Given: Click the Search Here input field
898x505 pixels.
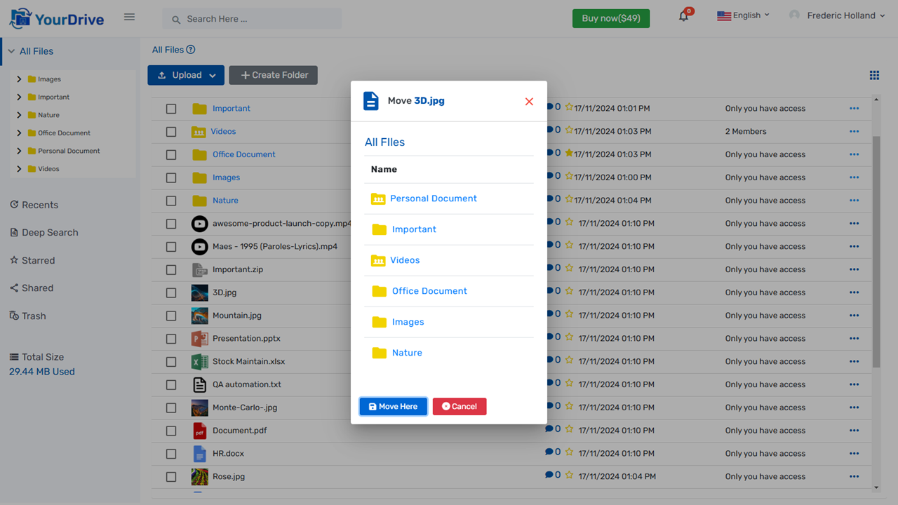Looking at the screenshot, I should point(251,18).
